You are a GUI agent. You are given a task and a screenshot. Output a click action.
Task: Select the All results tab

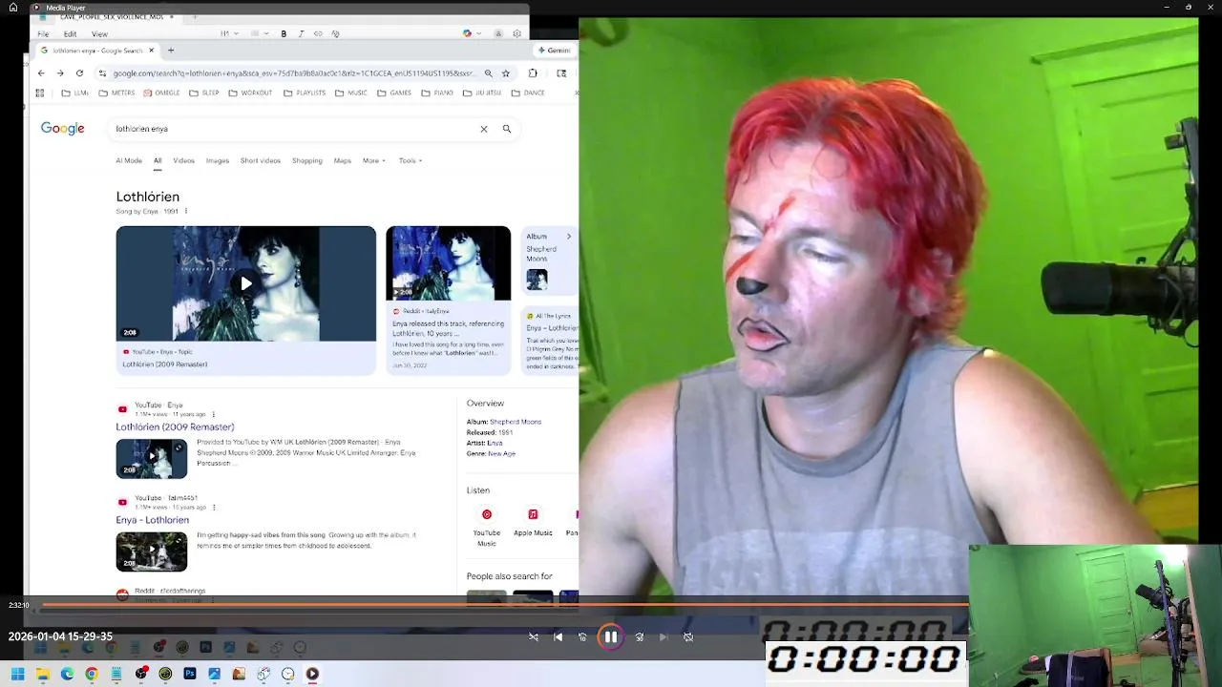pyautogui.click(x=158, y=160)
